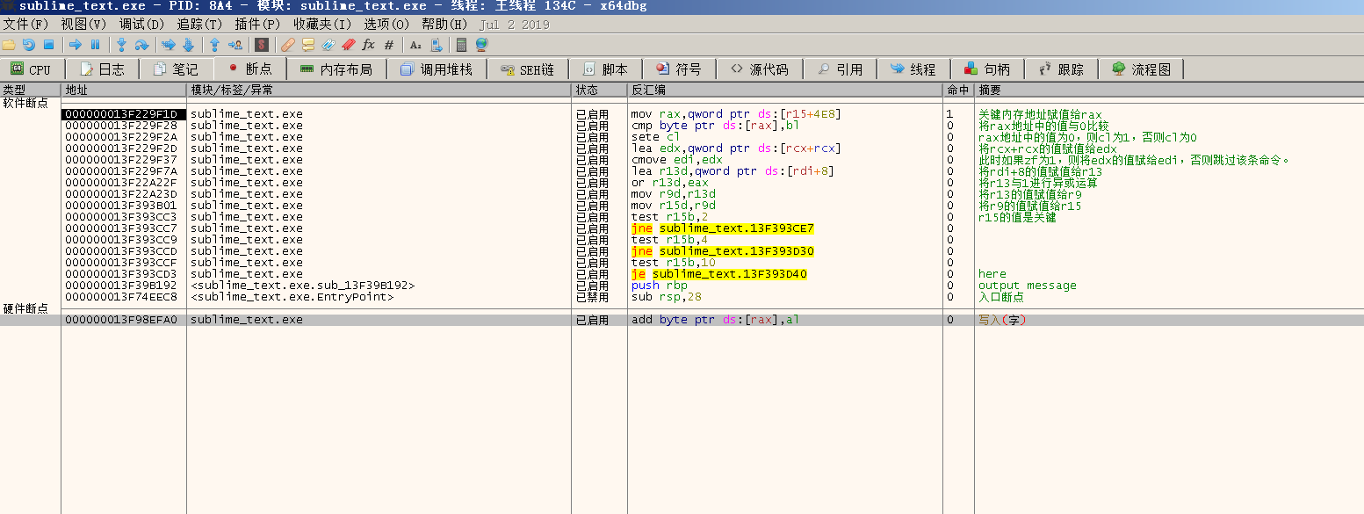Screen dimensions: 1364x514
Task: Switch to the 流程图 tab
Action: (x=1142, y=69)
